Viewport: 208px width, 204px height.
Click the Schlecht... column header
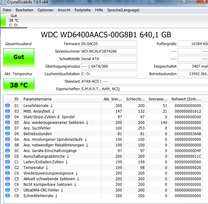click(x=135, y=99)
